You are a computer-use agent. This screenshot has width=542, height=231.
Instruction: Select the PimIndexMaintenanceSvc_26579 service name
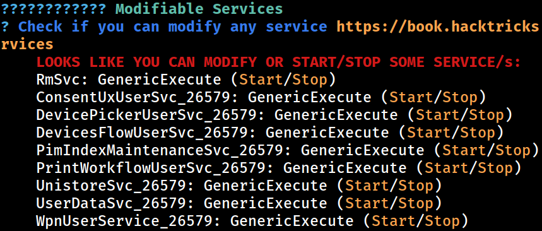coord(160,150)
